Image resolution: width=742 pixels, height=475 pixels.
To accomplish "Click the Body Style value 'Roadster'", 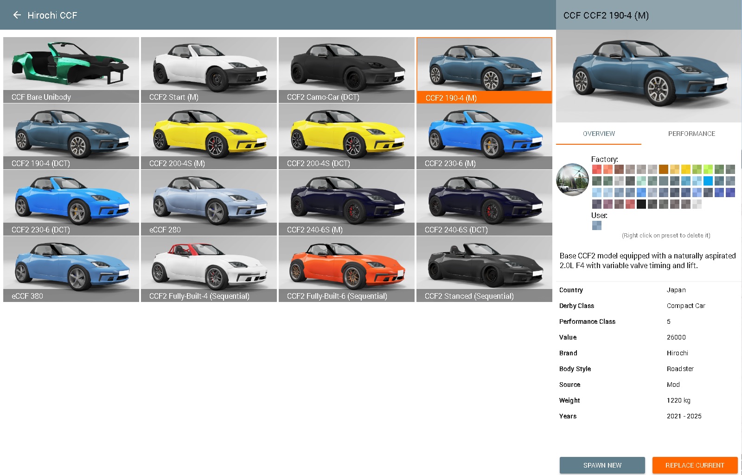I will click(680, 369).
